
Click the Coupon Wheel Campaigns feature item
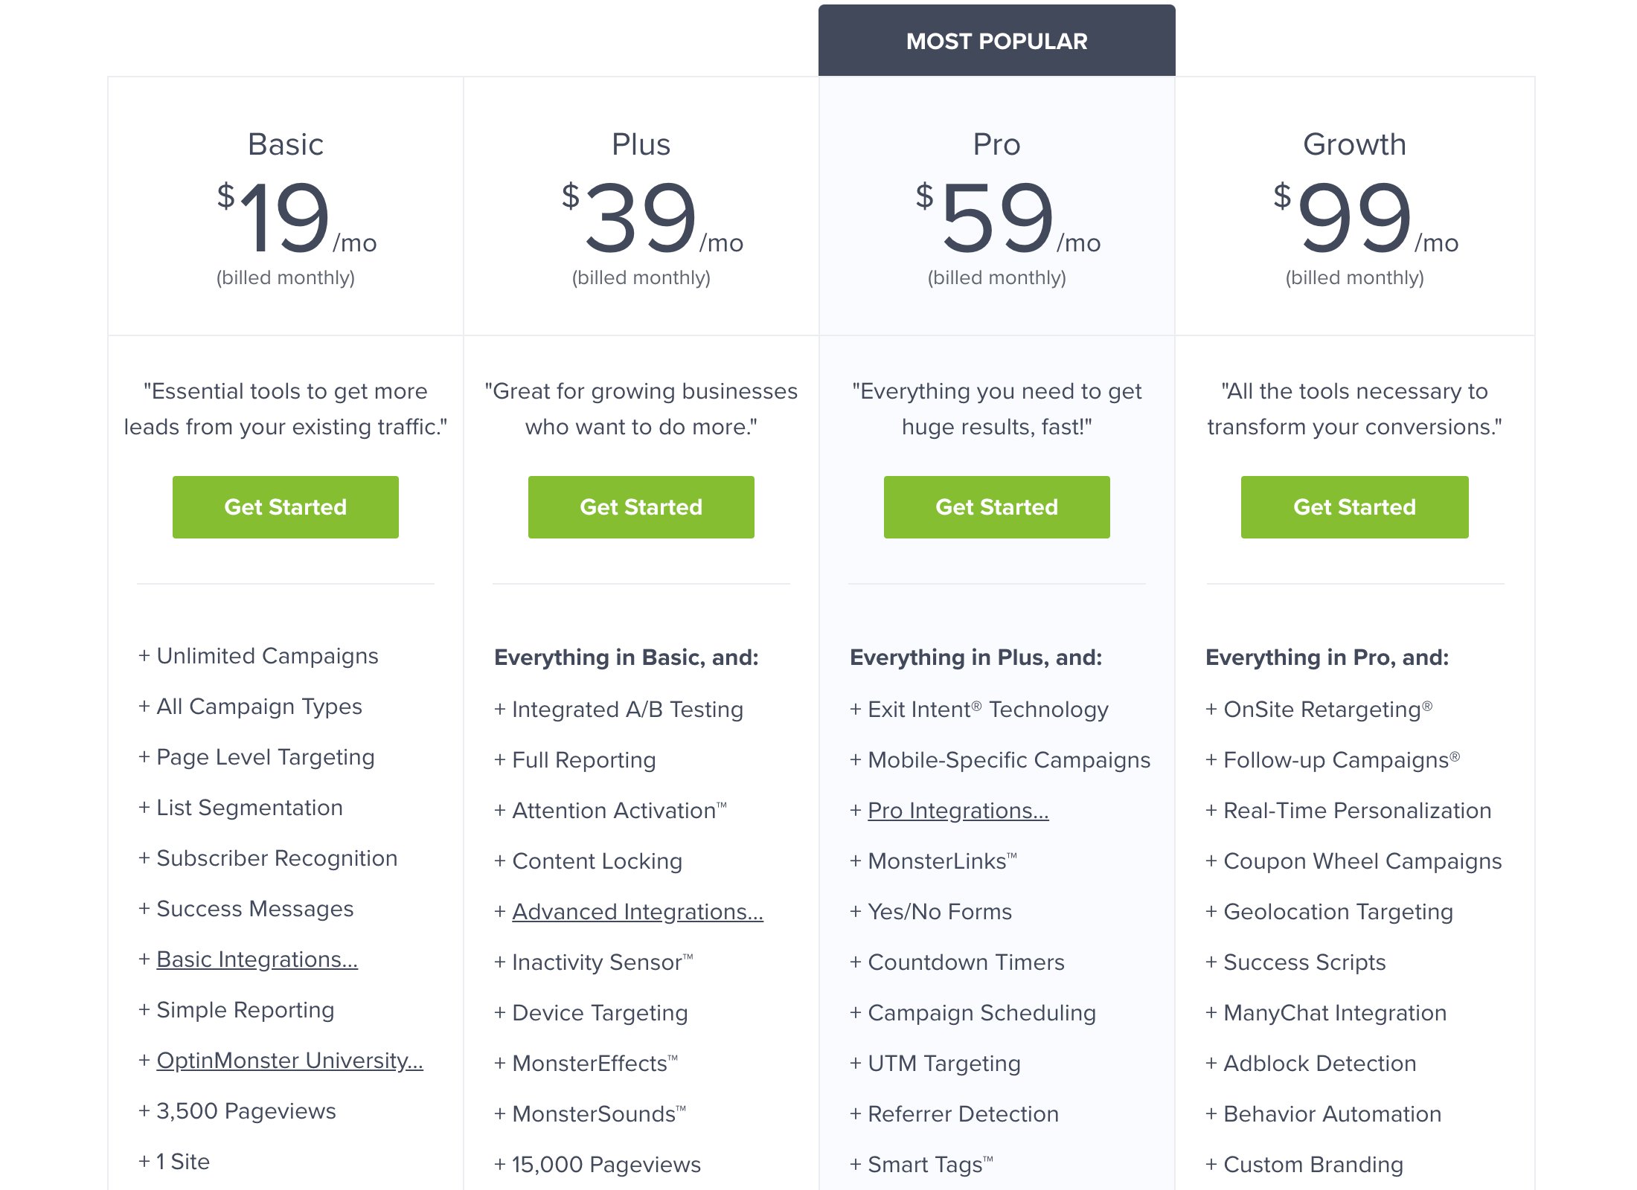click(1362, 861)
